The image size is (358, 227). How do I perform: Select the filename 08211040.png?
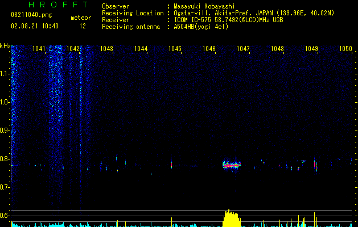coord(31,15)
